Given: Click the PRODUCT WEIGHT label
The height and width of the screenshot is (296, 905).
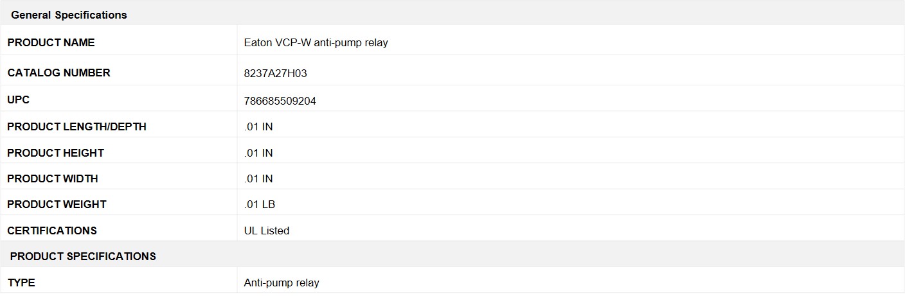Looking at the screenshot, I should click(57, 205).
